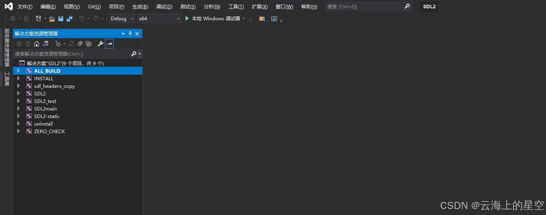Click the Visual Studio logo icon

click(x=8, y=6)
